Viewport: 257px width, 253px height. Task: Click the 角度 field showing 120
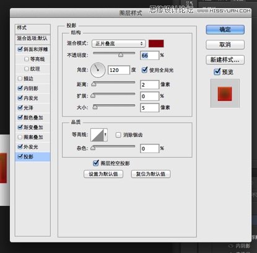coord(119,70)
